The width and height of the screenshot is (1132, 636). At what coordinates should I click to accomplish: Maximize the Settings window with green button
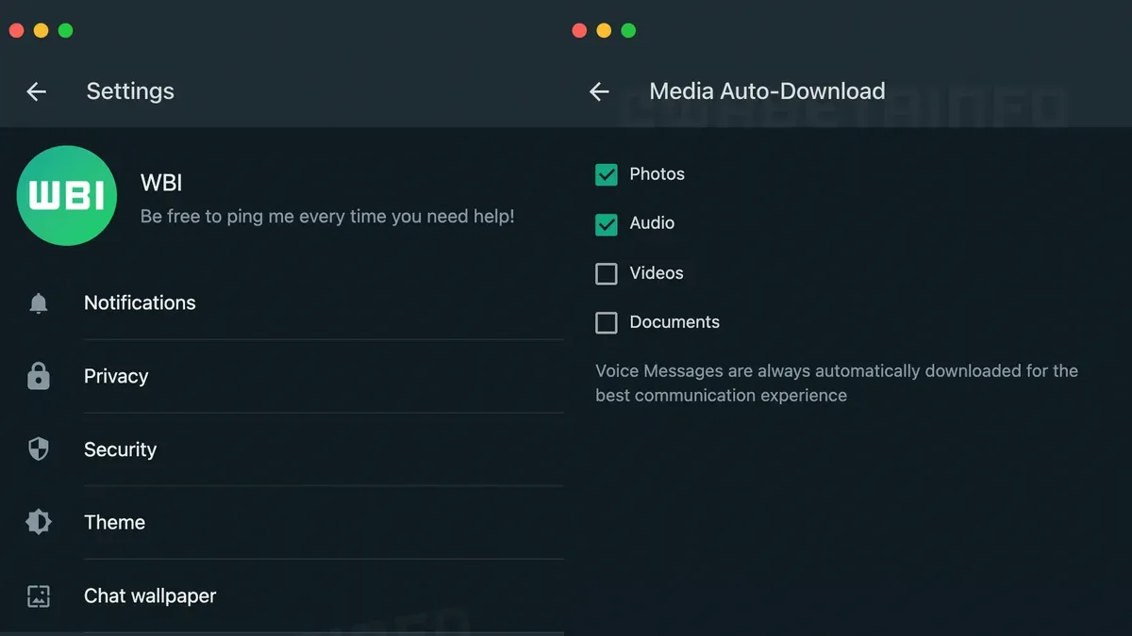coord(65,30)
